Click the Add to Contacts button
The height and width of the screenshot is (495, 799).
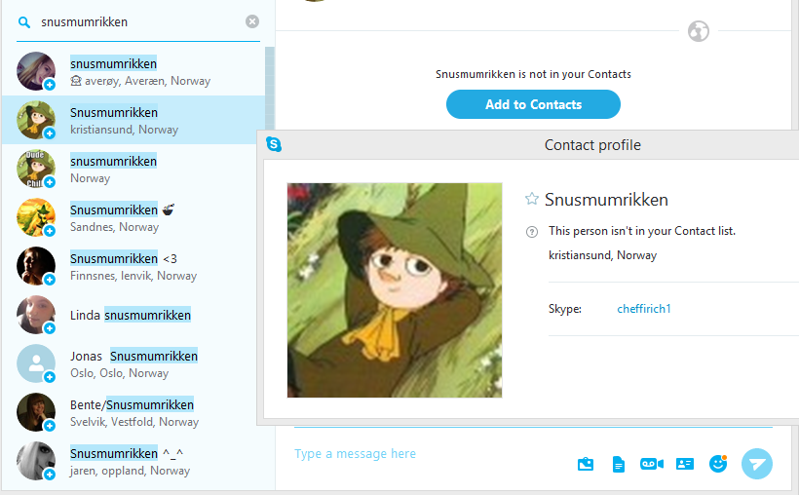pos(533,104)
